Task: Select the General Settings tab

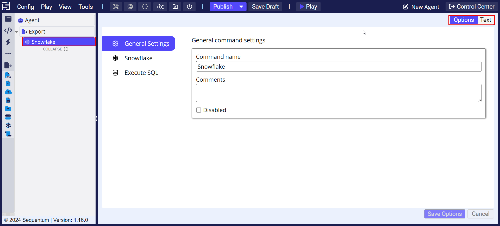Action: (139, 43)
